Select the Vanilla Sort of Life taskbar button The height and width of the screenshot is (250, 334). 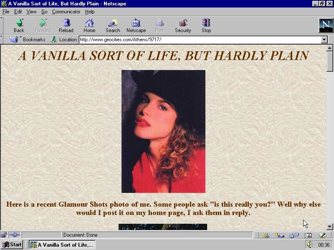[62, 245]
